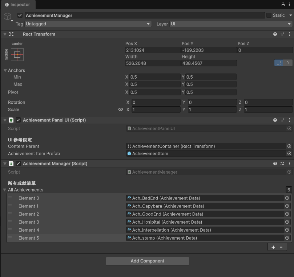Click the GameObject name field AchievementManager
Image resolution: width=294 pixels, height=277 pixels.
(145, 15)
